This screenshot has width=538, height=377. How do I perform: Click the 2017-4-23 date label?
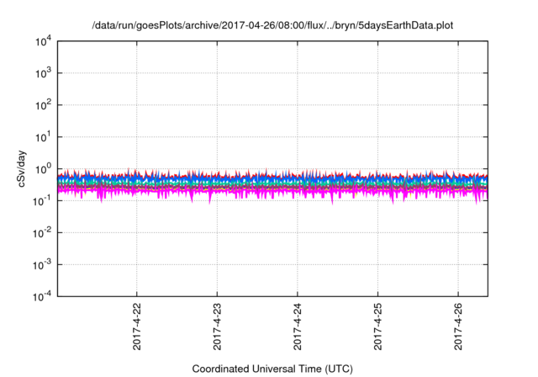point(217,327)
